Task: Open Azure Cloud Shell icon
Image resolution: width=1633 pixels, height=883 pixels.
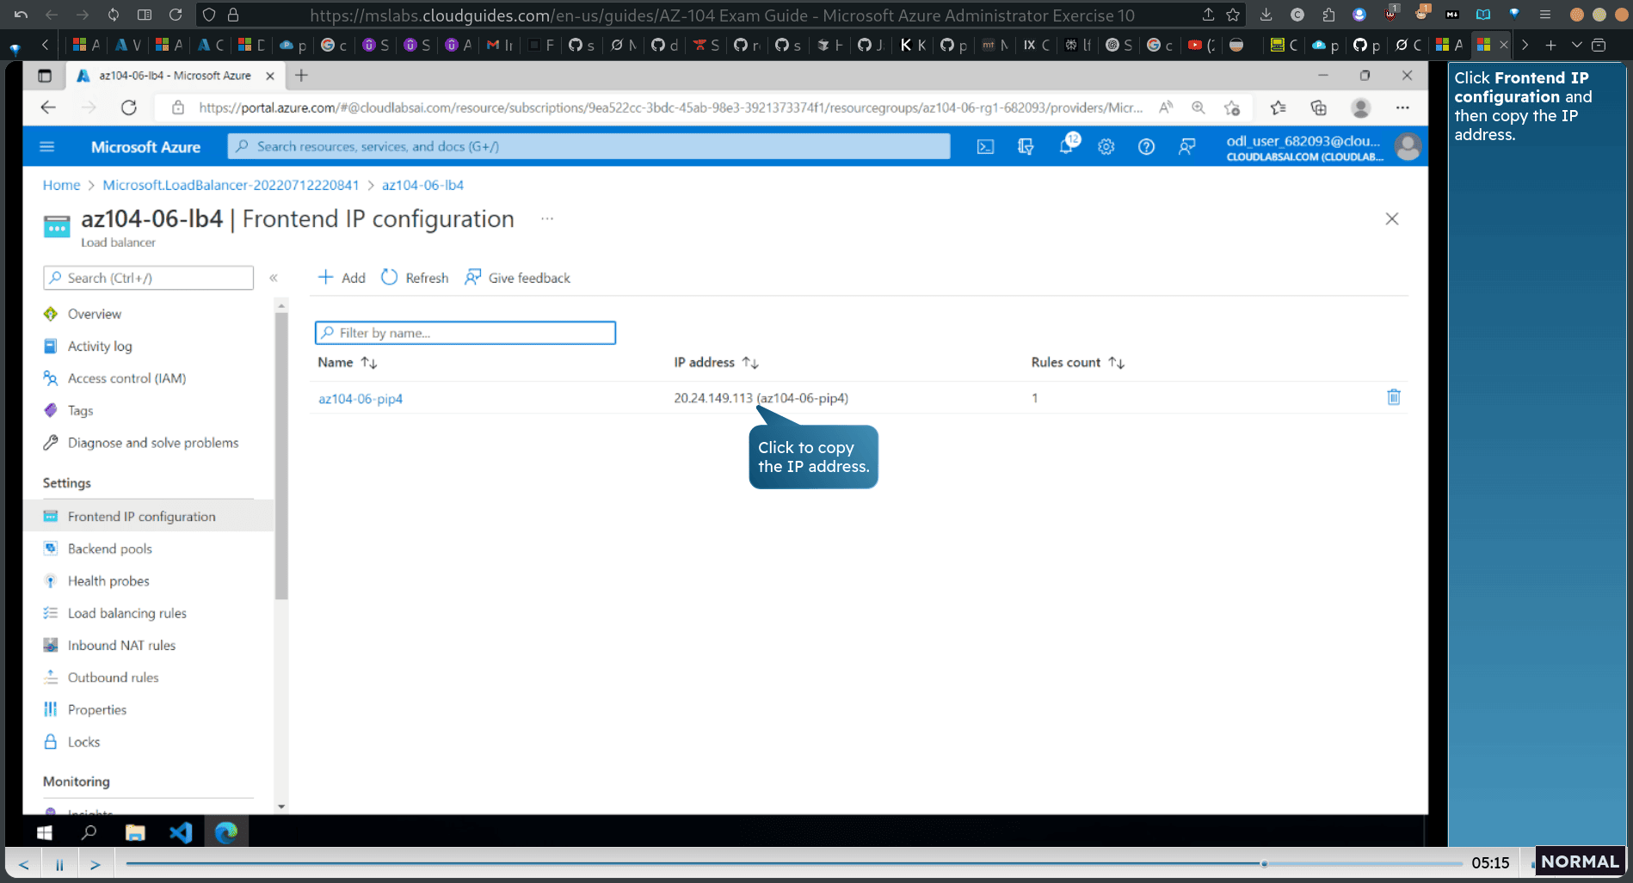Action: tap(985, 147)
